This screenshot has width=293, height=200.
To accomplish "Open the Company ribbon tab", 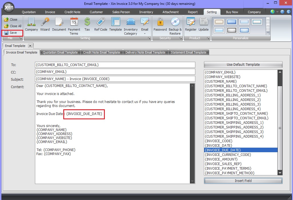I will (x=254, y=12).
